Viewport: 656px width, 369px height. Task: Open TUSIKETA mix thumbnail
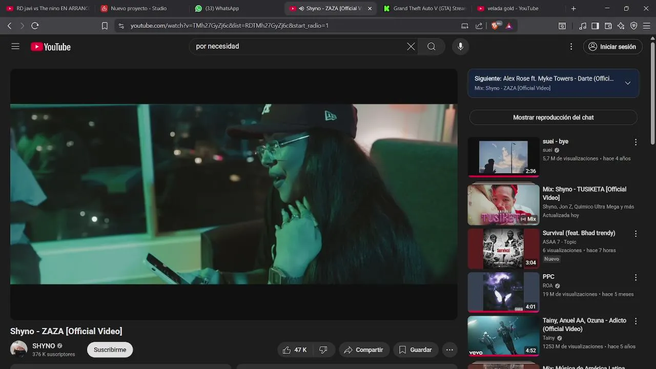[503, 204]
